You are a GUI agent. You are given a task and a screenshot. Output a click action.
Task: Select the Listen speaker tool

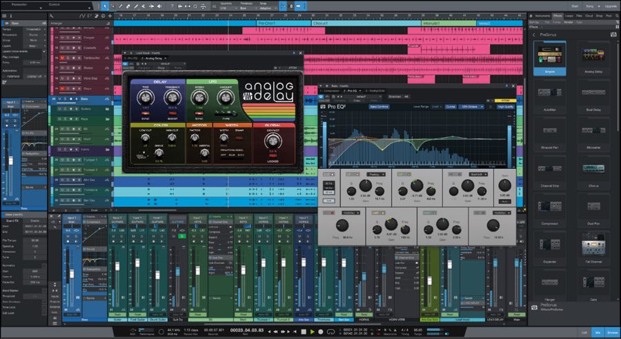pyautogui.click(x=159, y=6)
